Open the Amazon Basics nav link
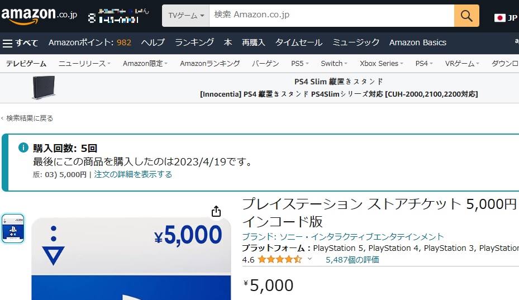 pos(418,42)
